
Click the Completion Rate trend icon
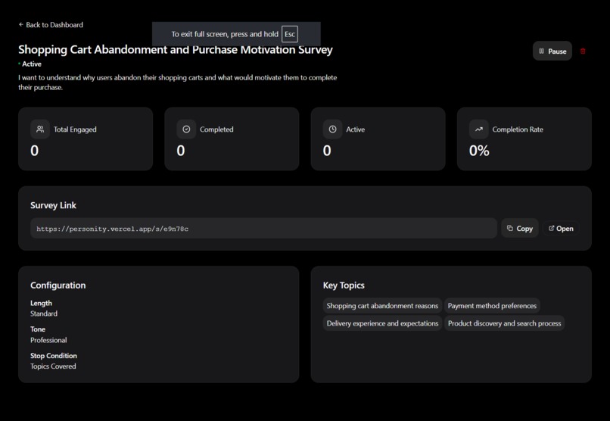479,129
